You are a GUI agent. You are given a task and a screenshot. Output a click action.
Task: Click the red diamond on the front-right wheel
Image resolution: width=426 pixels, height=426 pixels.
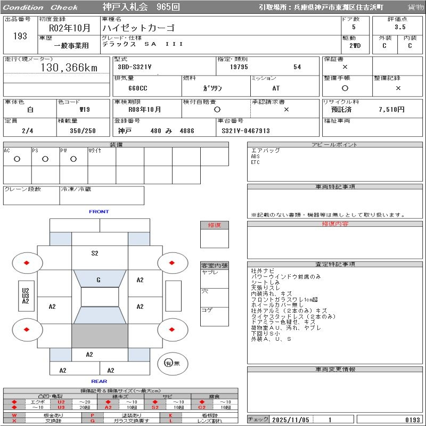(x=172, y=263)
